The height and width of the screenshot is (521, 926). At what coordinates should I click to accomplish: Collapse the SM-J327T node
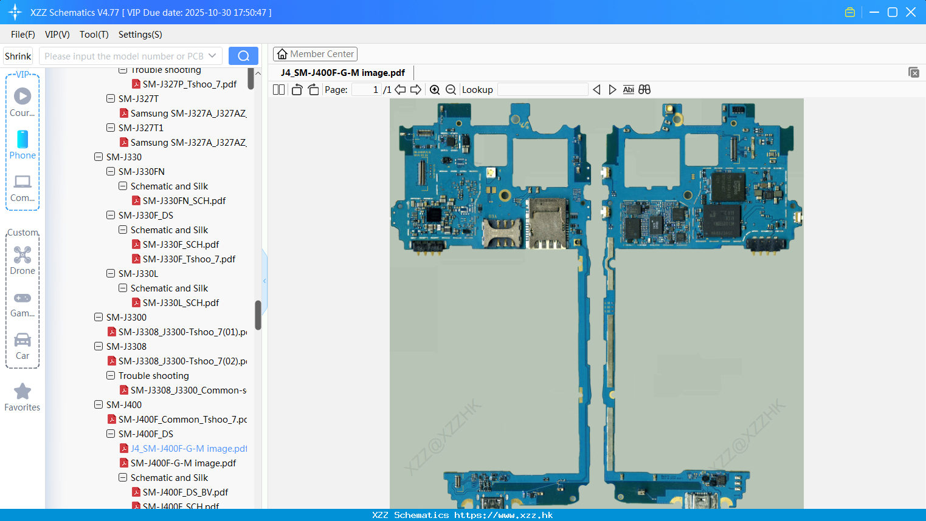(111, 98)
